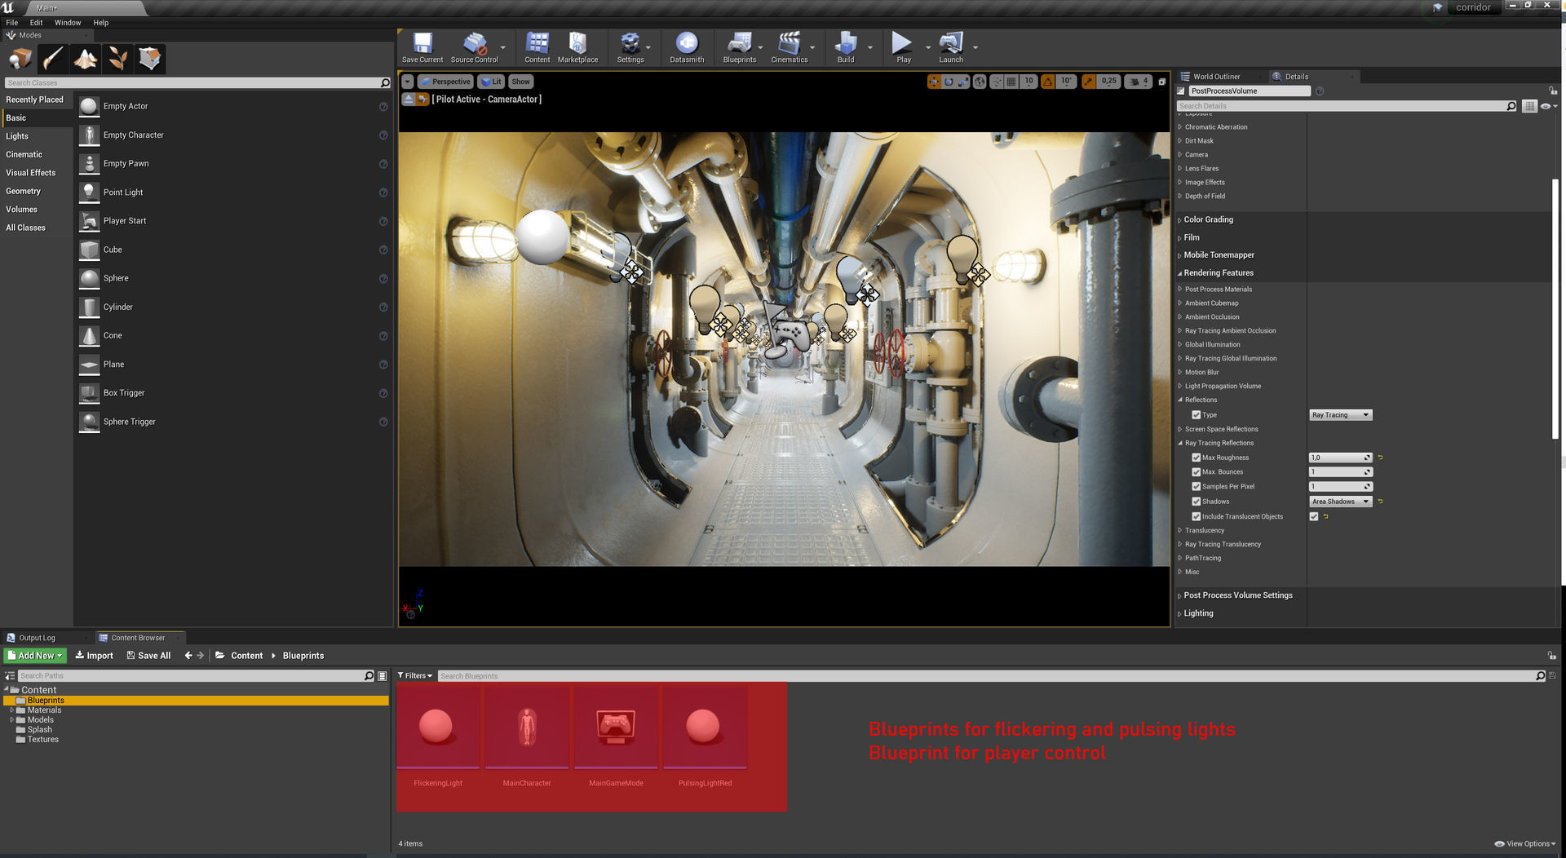Select the Foliage mode icon
The height and width of the screenshot is (858, 1566).
click(118, 59)
